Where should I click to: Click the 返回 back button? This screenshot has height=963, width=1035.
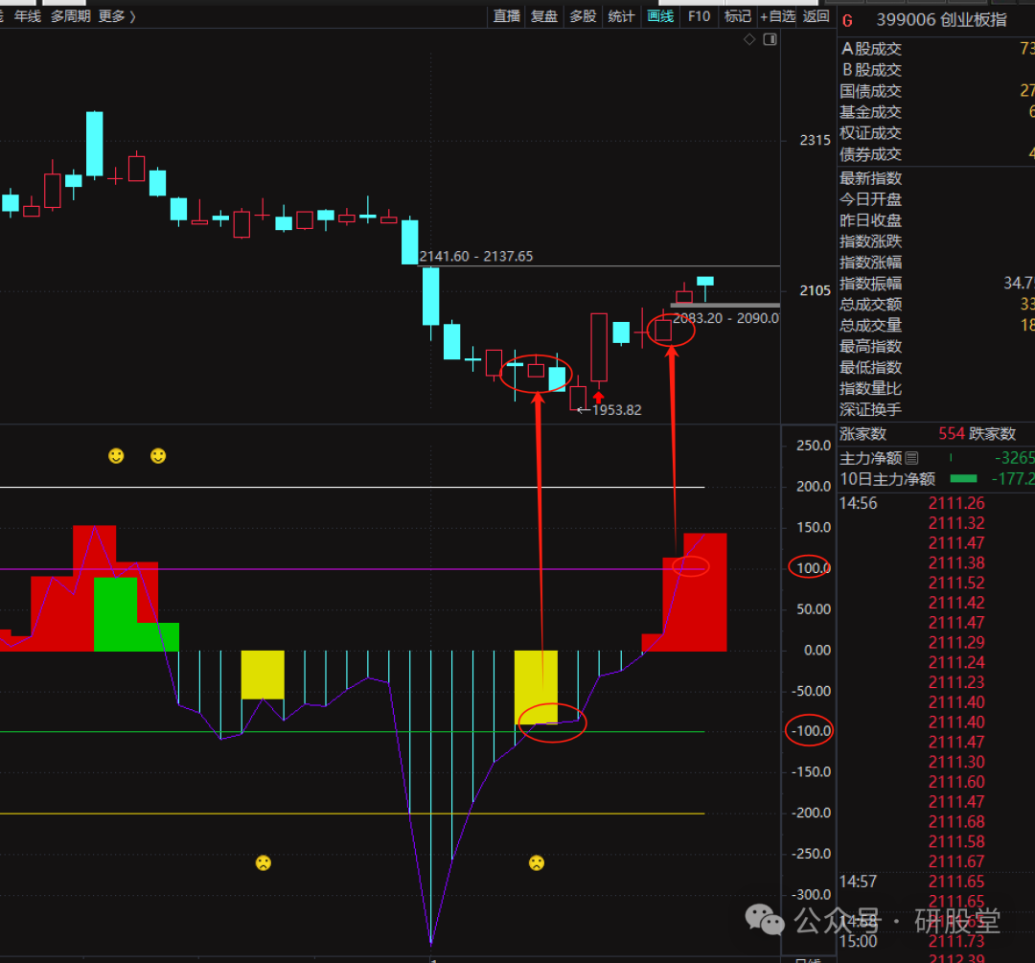[816, 16]
